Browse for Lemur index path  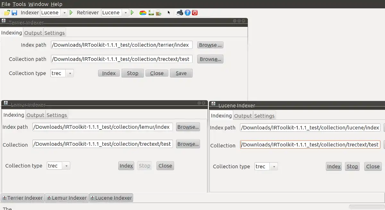tap(188, 127)
